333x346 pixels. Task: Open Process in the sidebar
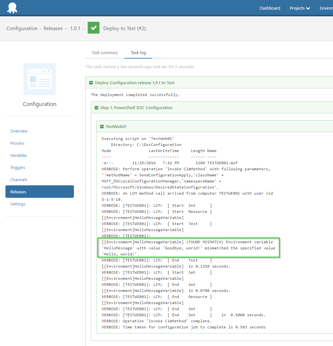point(17,143)
